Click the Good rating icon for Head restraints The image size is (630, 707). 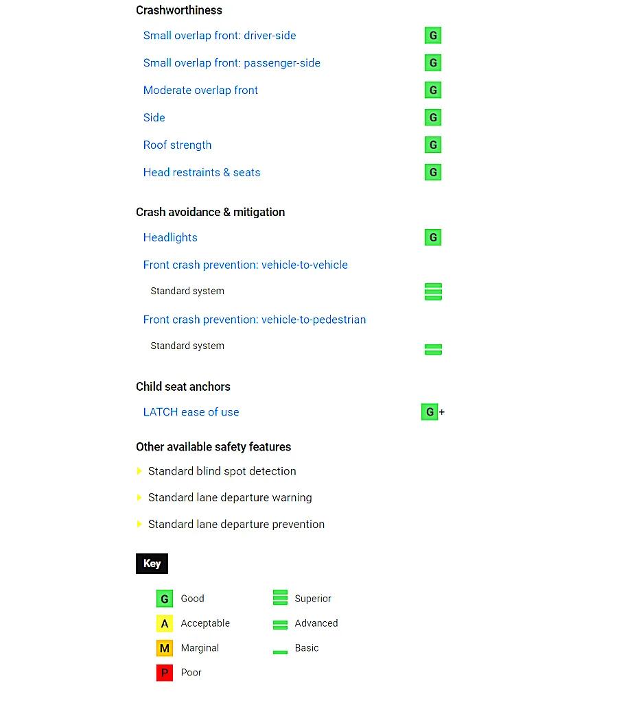432,173
